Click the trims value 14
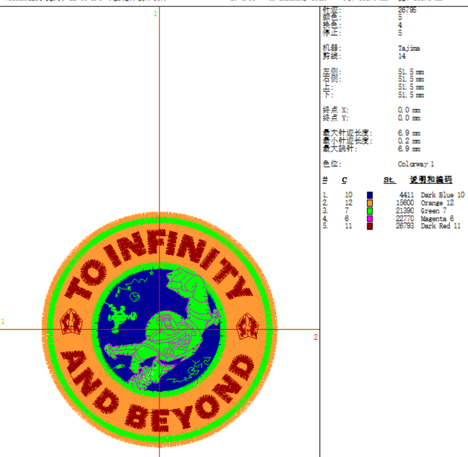The height and width of the screenshot is (457, 468). click(x=402, y=56)
